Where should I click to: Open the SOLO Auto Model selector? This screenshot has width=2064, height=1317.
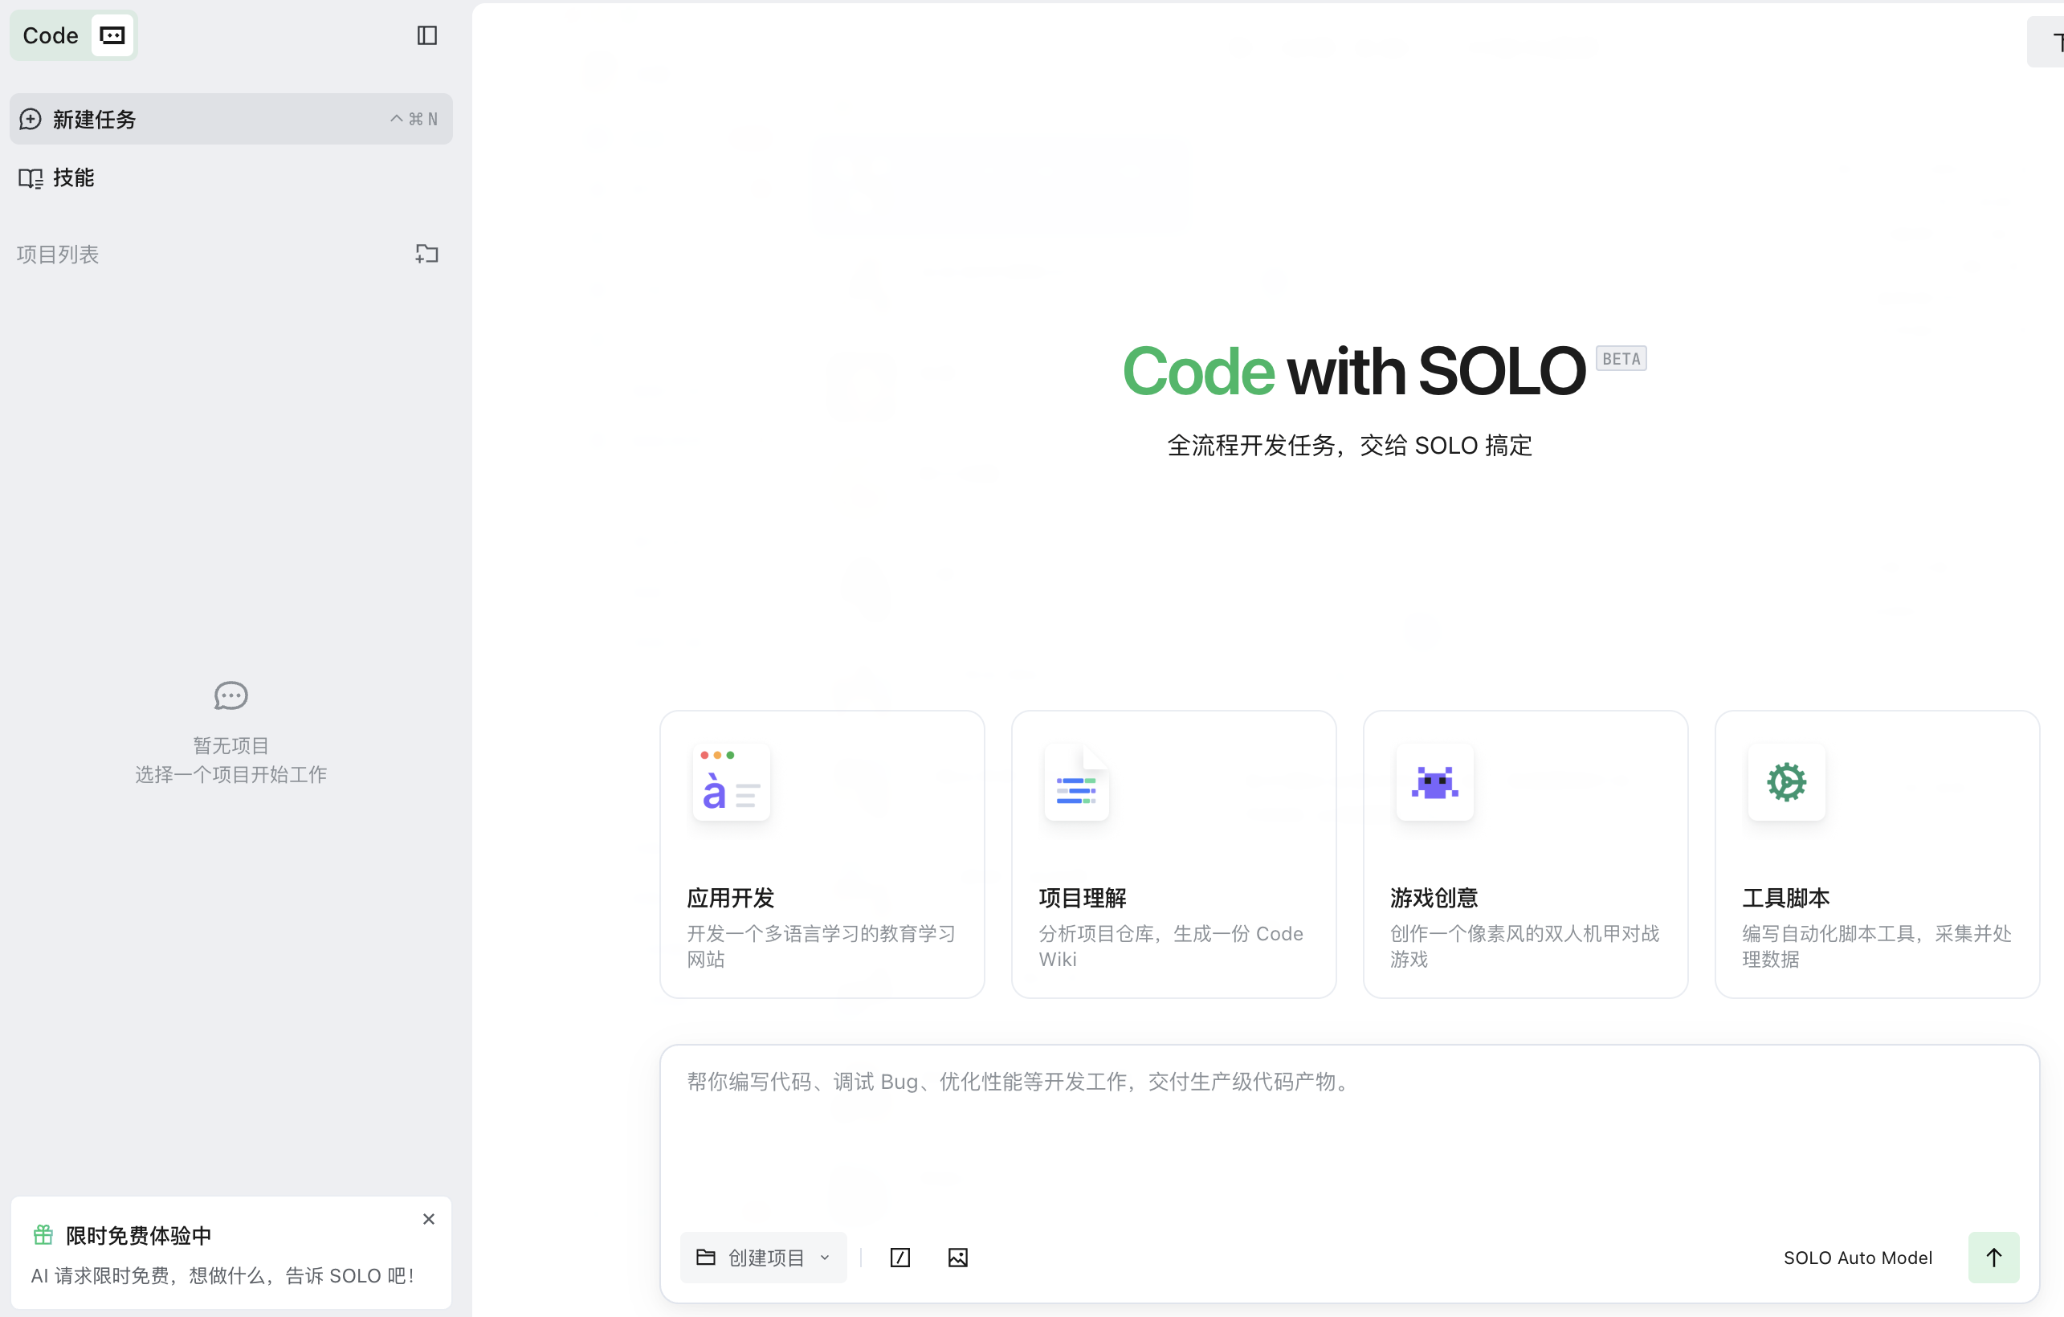coord(1858,1257)
